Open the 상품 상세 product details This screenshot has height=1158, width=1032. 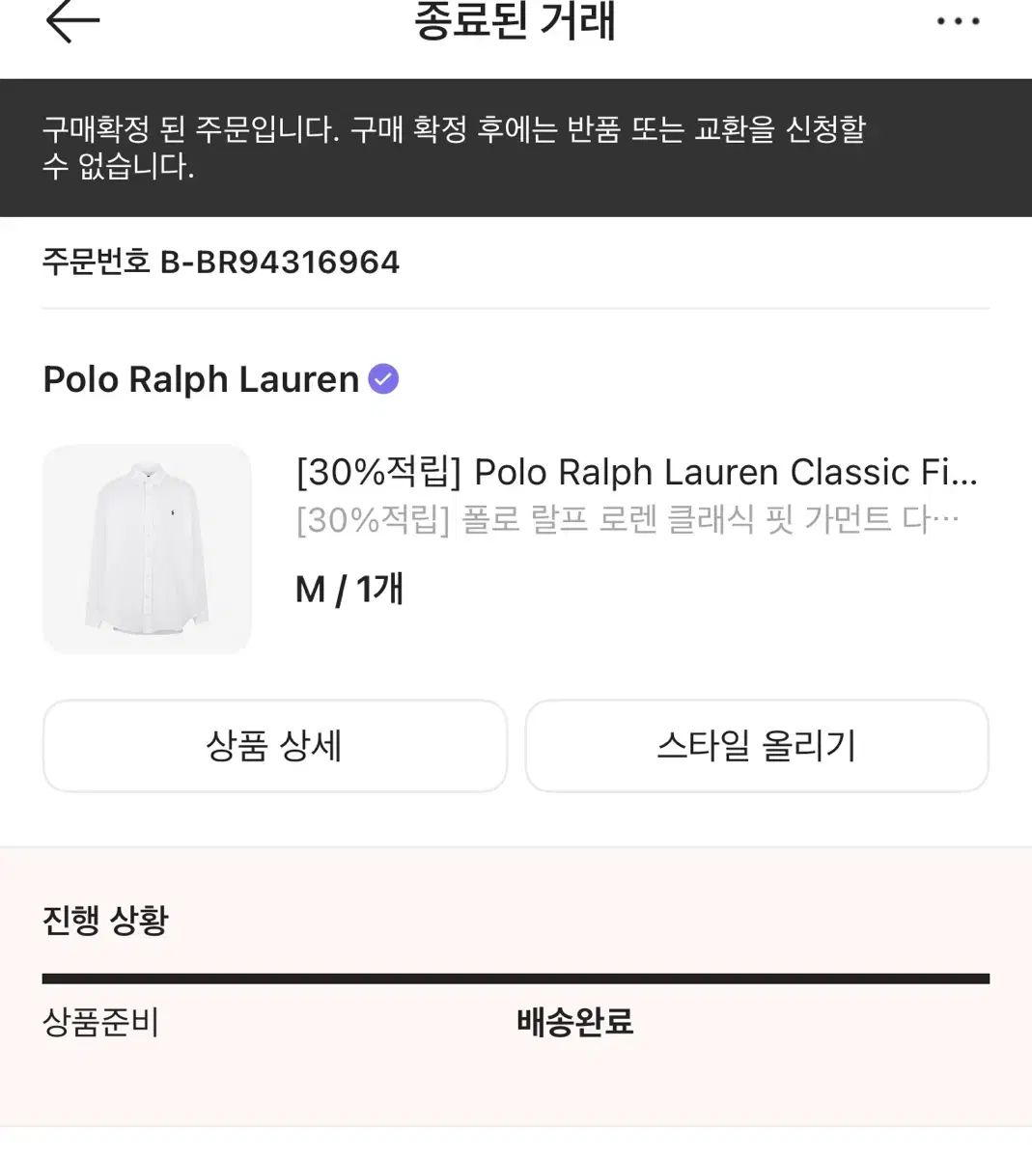coord(274,746)
